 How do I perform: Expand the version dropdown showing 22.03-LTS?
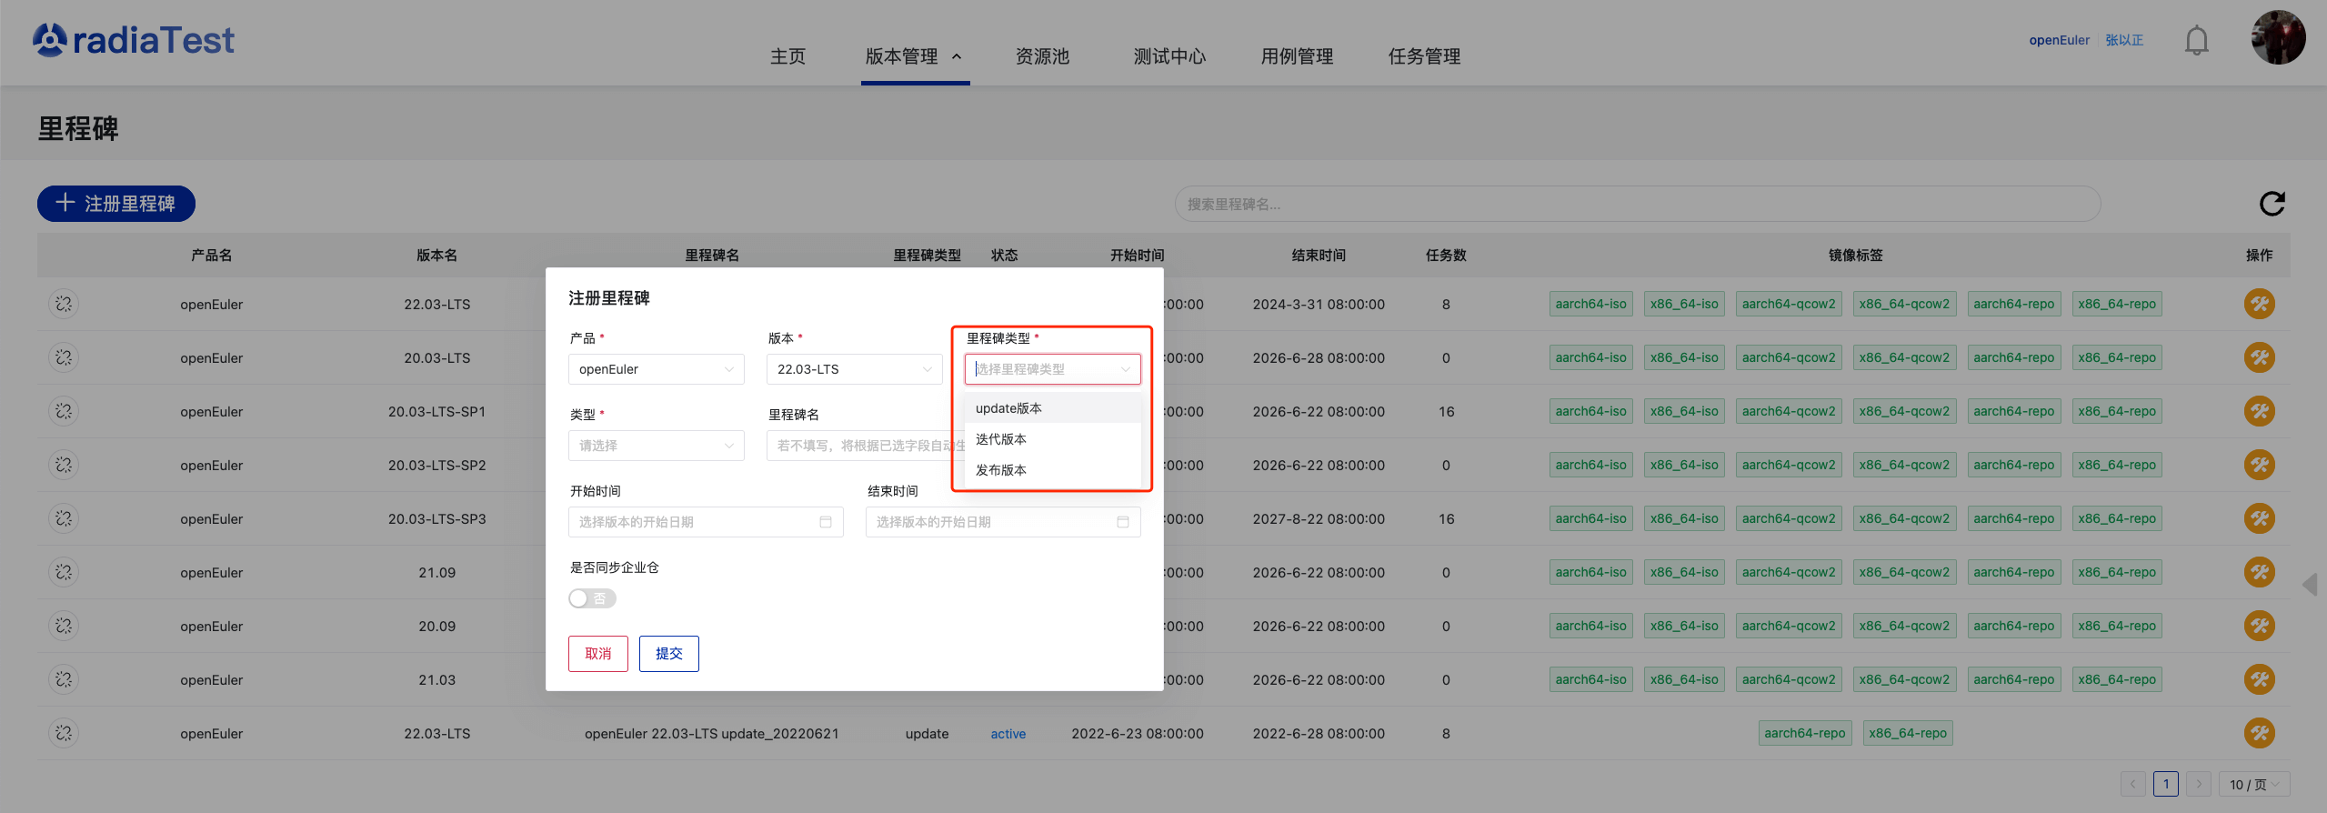(x=854, y=369)
